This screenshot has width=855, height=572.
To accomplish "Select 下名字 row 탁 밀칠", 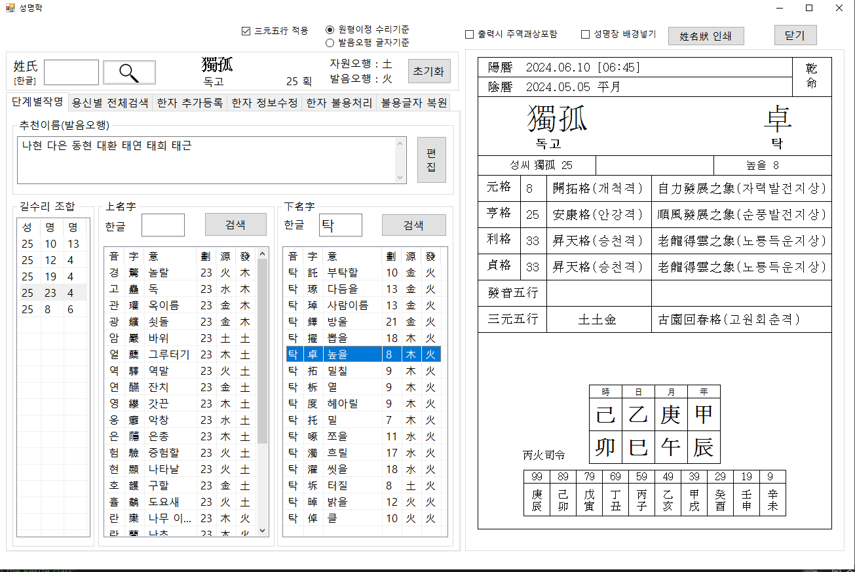I will pyautogui.click(x=364, y=371).
